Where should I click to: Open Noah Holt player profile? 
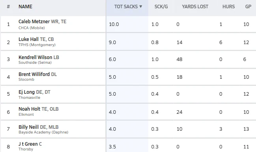point(29,109)
